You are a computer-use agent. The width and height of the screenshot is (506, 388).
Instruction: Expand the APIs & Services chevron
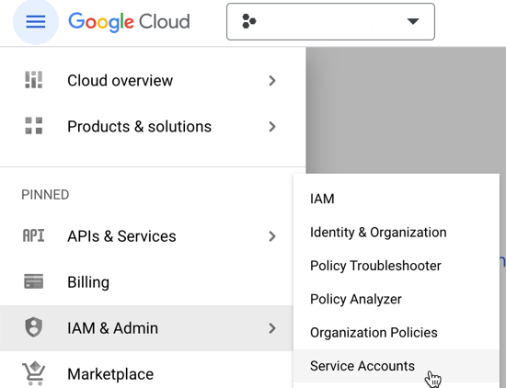point(272,236)
